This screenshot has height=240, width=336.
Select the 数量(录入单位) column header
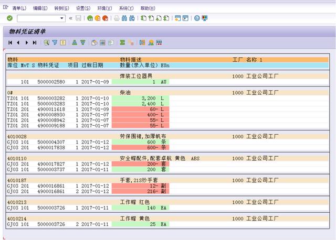pyautogui.click(x=139, y=66)
